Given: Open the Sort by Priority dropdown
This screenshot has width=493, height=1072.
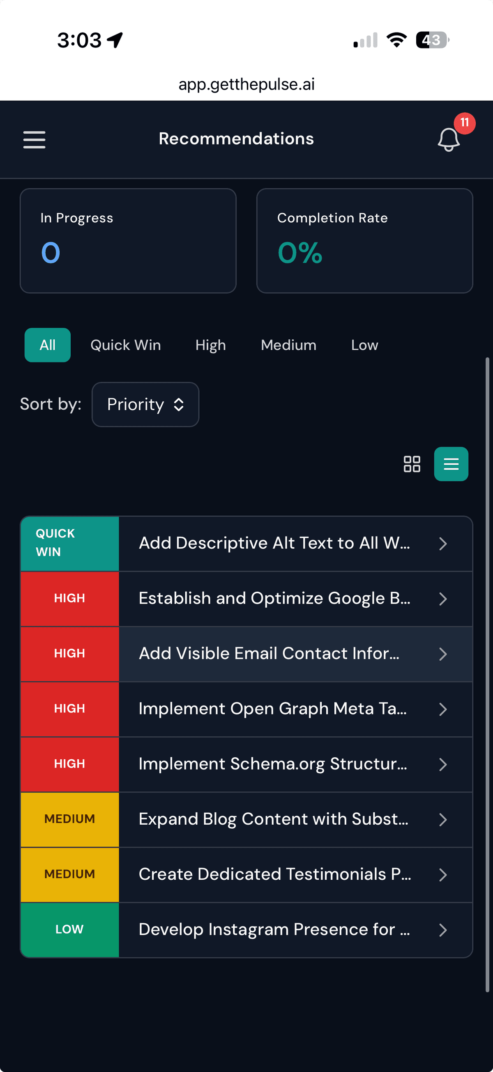Looking at the screenshot, I should point(145,404).
